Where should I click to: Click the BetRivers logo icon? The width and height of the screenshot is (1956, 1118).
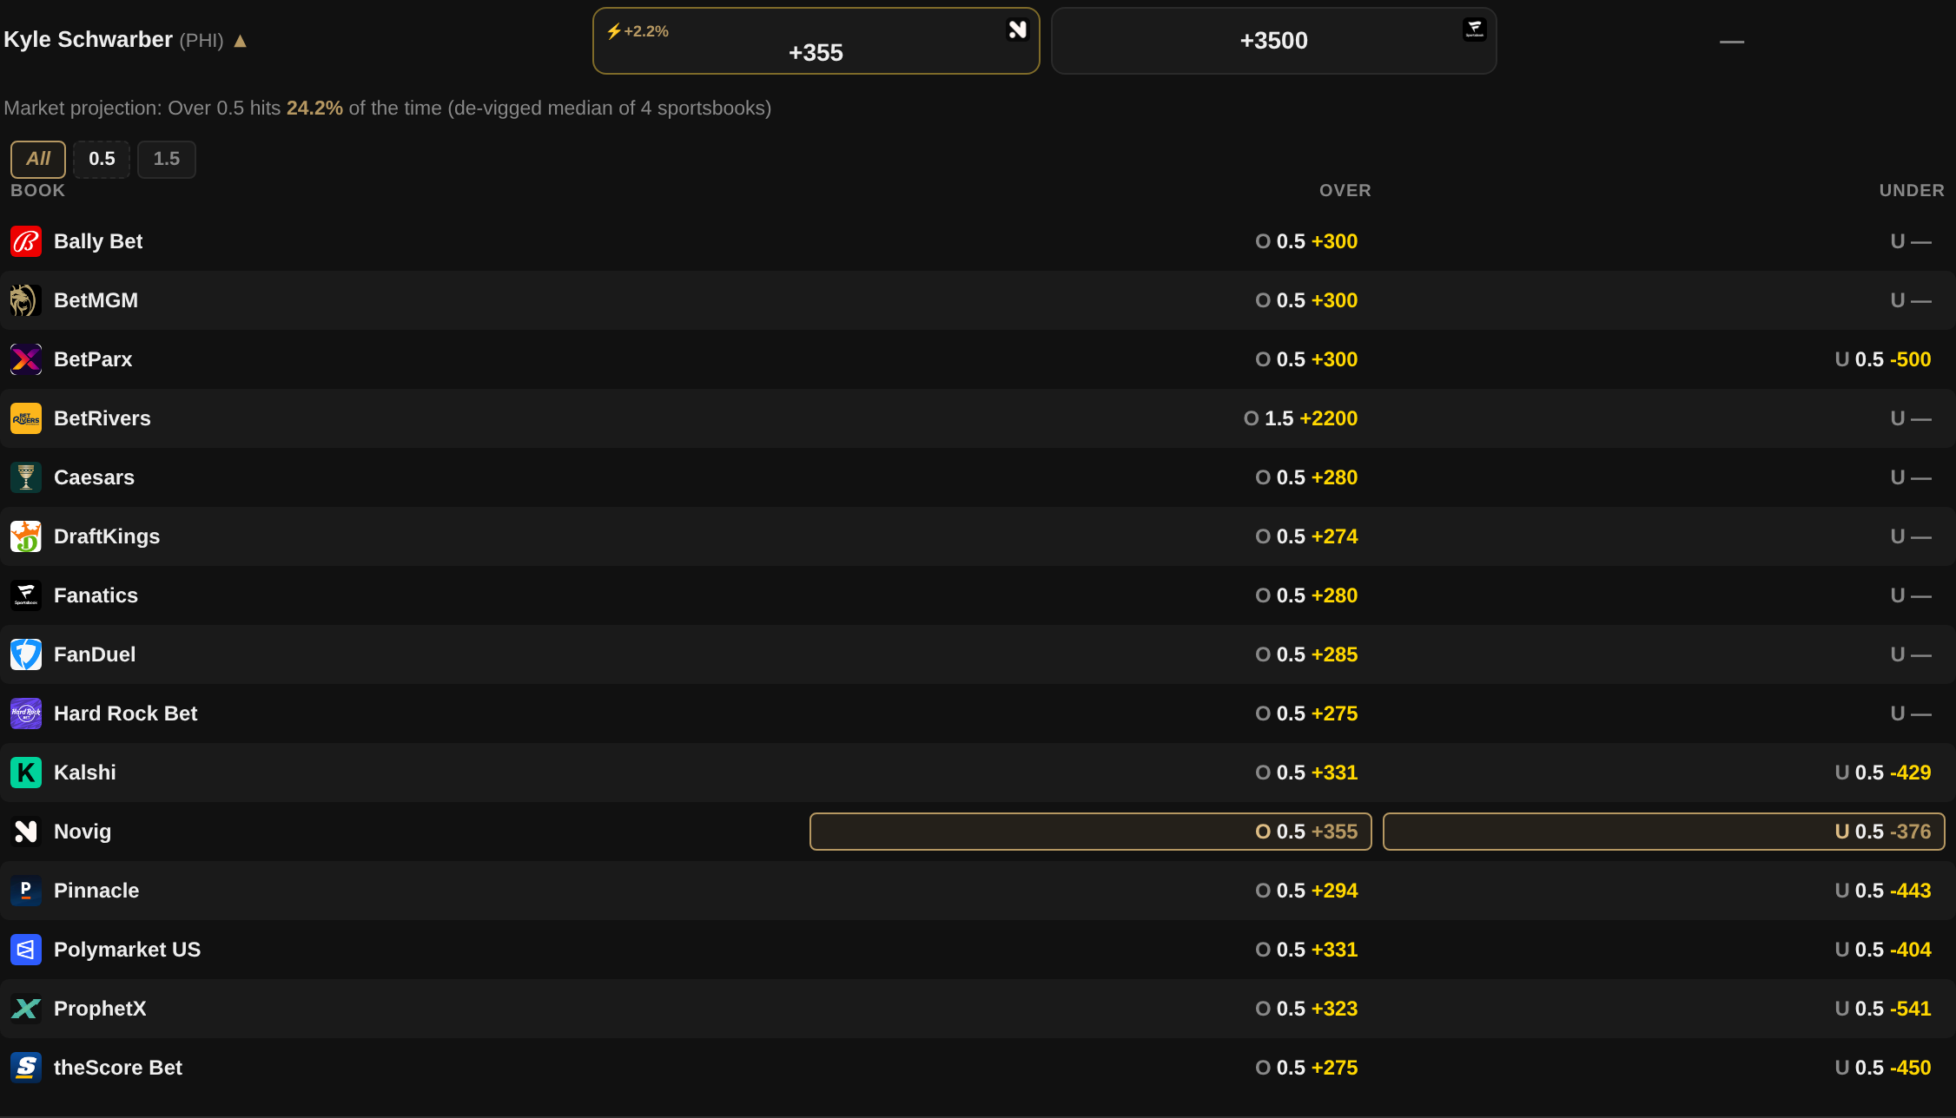26,418
